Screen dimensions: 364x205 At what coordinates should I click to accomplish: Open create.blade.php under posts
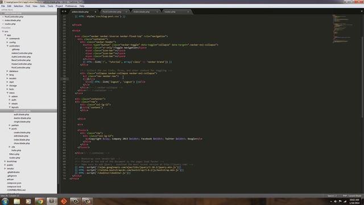tap(22, 133)
